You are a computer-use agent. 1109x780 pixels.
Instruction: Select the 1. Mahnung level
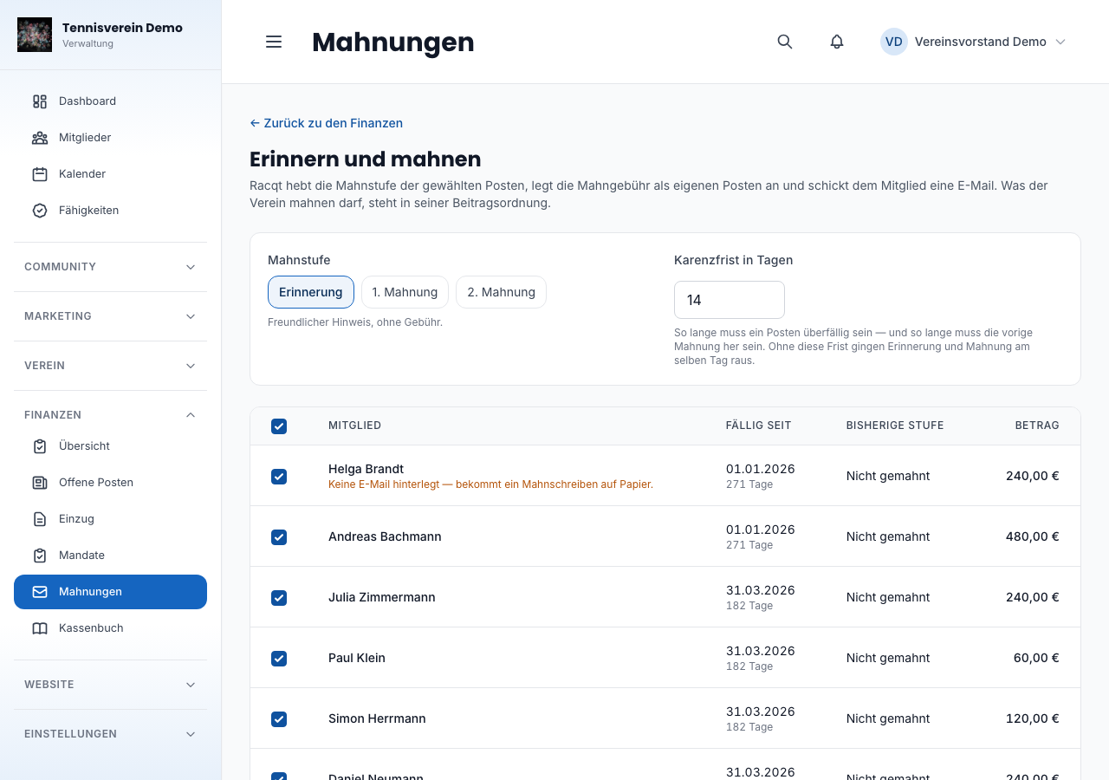coord(405,292)
